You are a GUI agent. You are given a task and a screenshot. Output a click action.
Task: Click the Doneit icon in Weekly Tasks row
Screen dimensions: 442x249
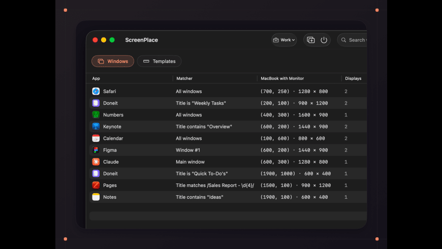coord(96,103)
